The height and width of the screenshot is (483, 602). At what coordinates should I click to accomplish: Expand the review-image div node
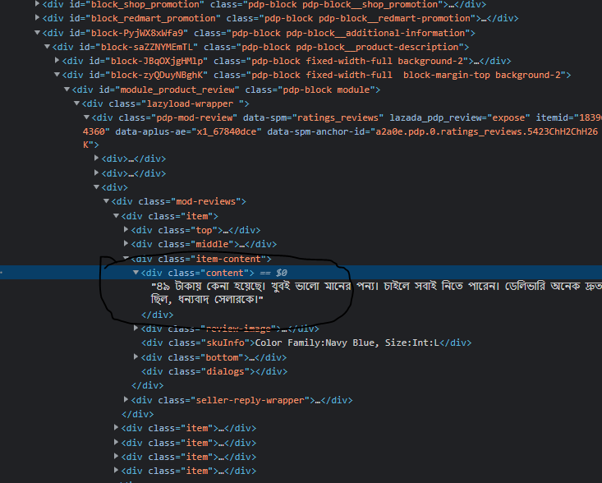coord(136,328)
